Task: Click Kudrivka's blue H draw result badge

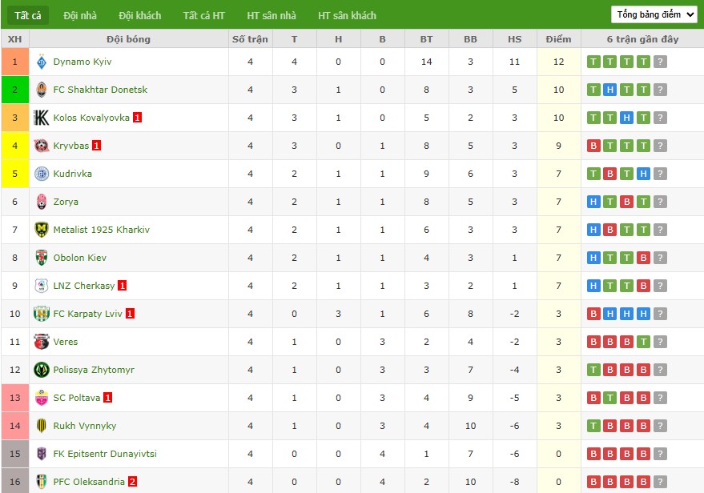Action: 643,174
